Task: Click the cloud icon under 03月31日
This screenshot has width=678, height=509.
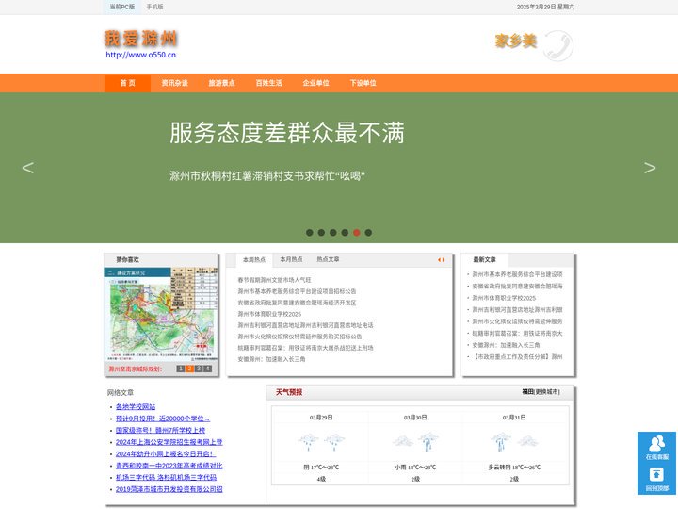Action: (x=528, y=441)
